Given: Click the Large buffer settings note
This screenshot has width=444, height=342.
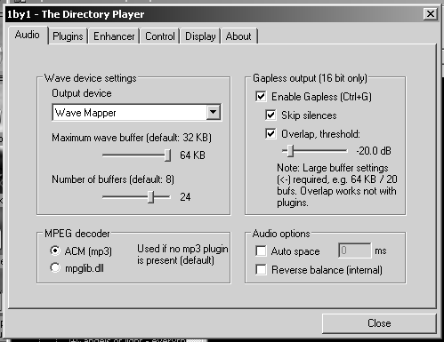Looking at the screenshot, I should coord(337,186).
